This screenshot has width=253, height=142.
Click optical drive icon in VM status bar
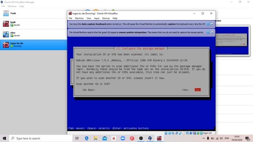click(x=170, y=133)
